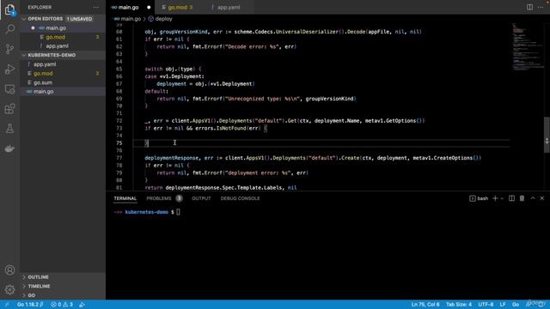Close the terminal panel
Image resolution: width=550 pixels, height=309 pixels.
542,198
